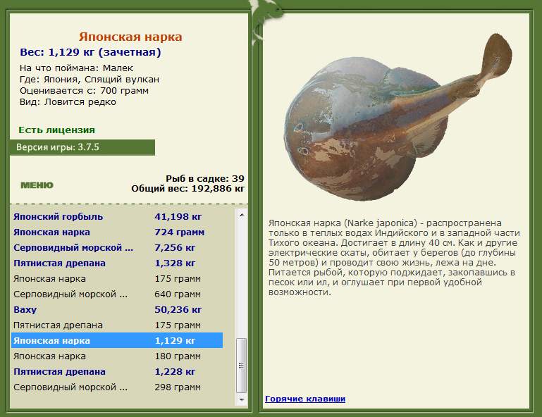Select Японская нарка 724 грамм row
Viewport: 542px width, 417px height.
pos(117,232)
